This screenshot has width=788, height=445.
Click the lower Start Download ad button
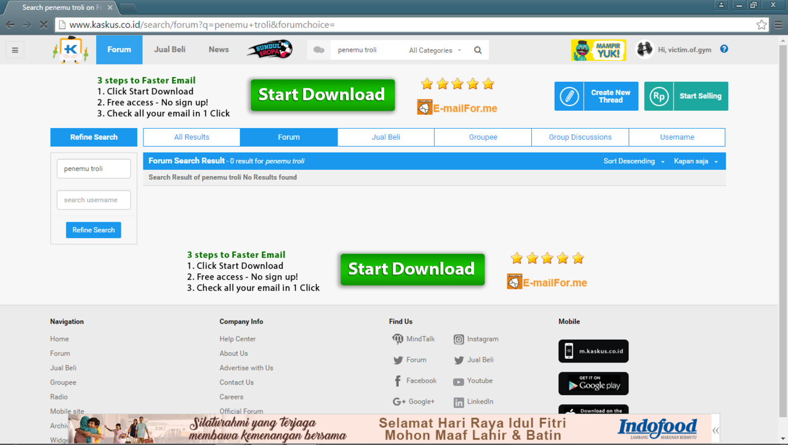tap(412, 270)
